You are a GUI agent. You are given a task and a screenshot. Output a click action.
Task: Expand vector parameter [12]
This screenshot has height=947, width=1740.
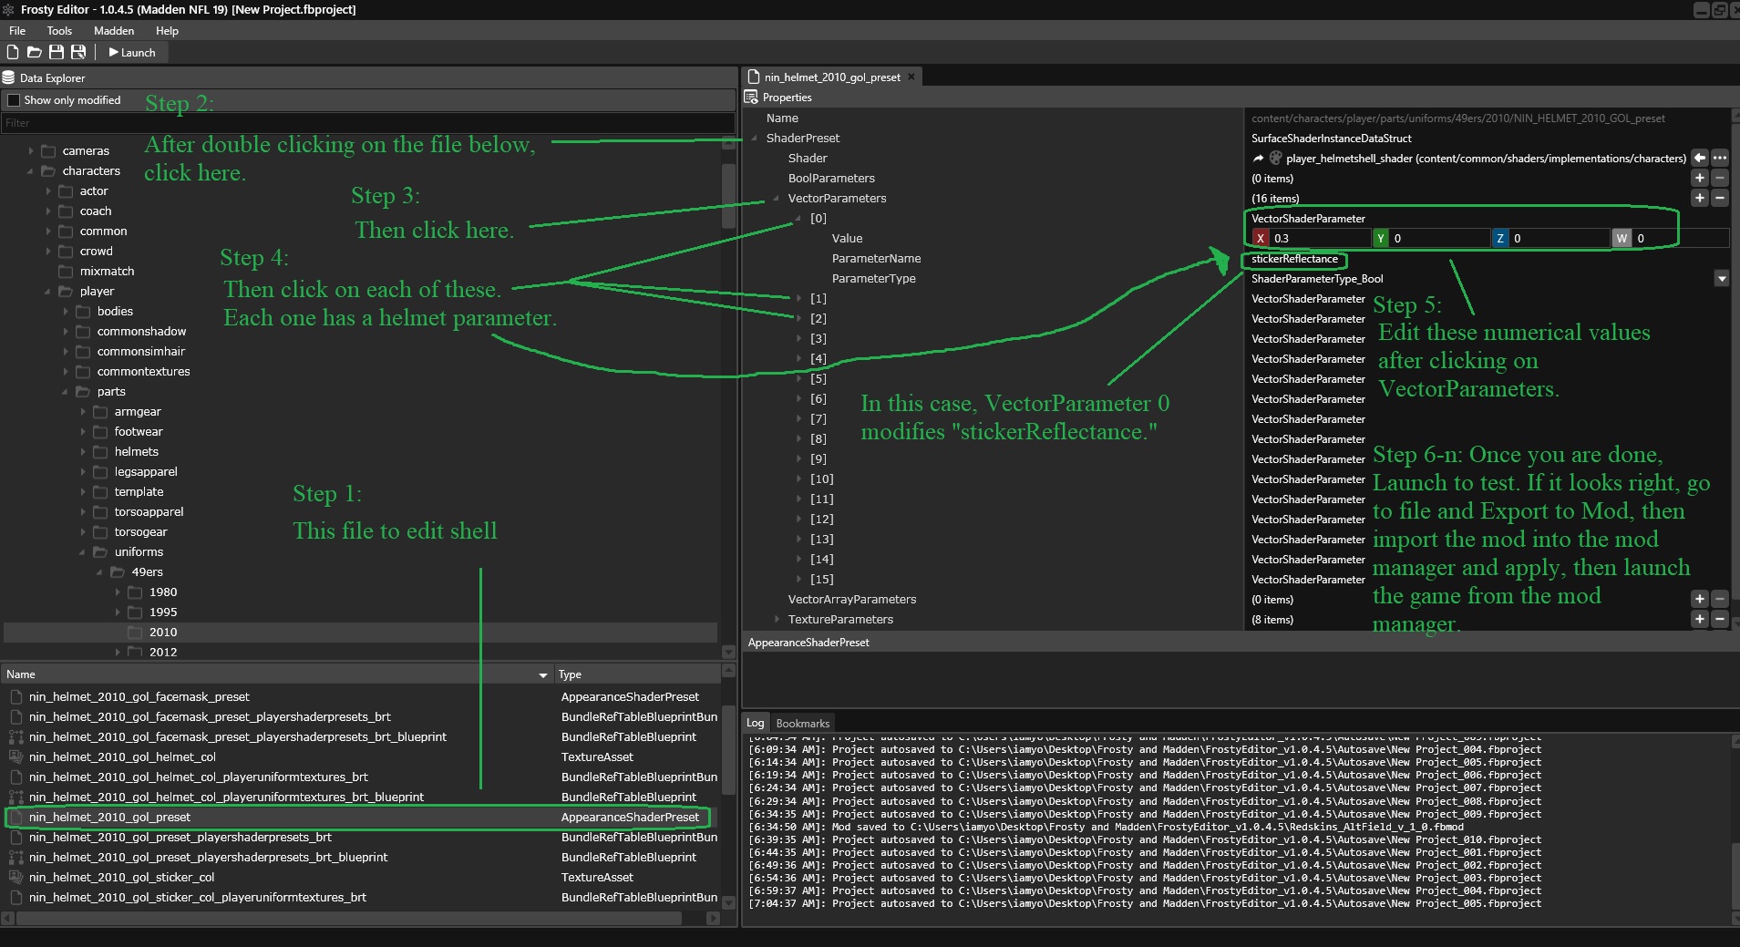799,519
